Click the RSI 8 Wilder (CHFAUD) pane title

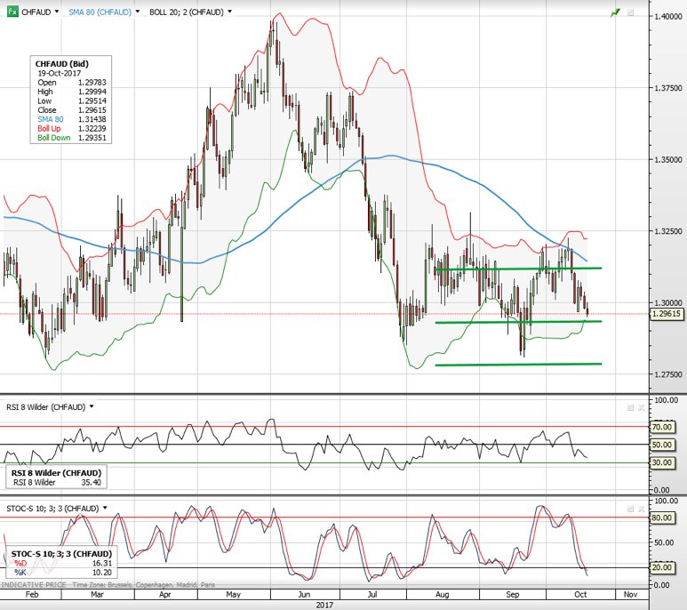45,407
